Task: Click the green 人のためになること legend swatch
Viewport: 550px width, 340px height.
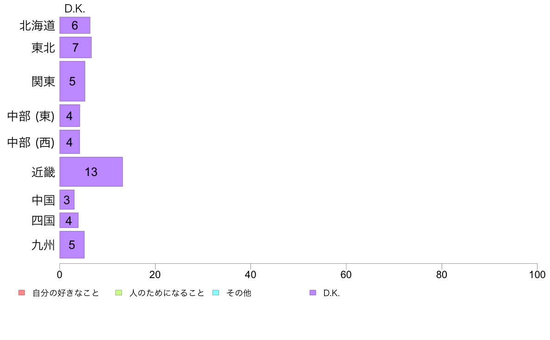Action: 119,293
